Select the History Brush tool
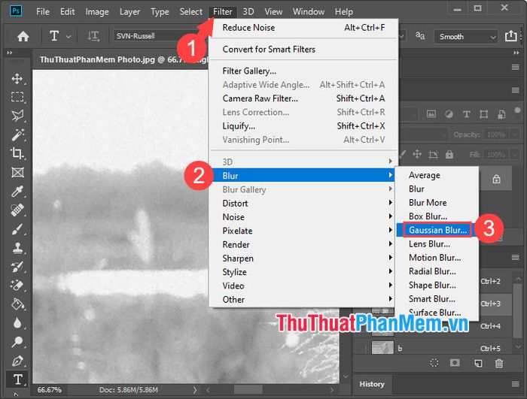Screen dimensions: 527x399 tap(17, 267)
